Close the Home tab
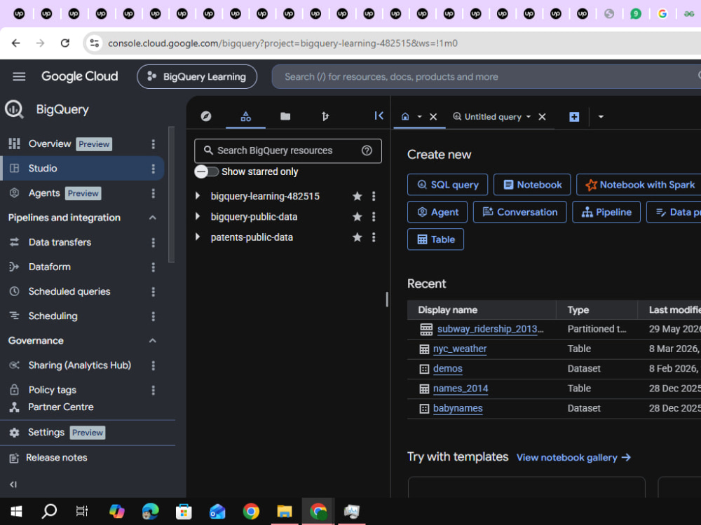The width and height of the screenshot is (701, 525). point(433,117)
